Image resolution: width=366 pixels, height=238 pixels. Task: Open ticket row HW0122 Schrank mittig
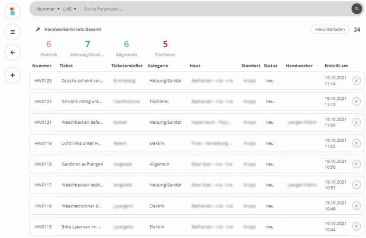click(82, 101)
